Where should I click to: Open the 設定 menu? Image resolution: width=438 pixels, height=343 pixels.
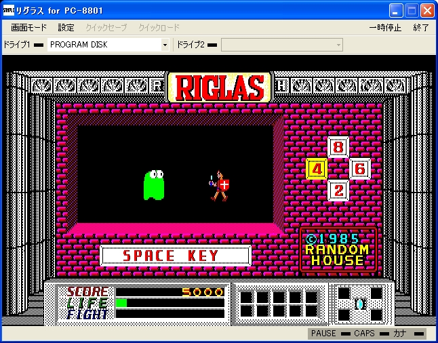[x=66, y=28]
